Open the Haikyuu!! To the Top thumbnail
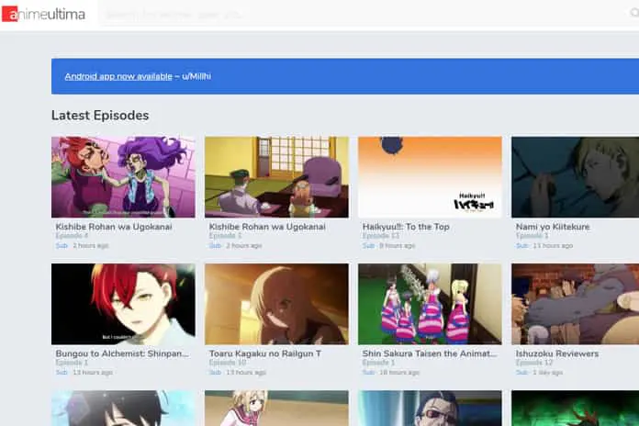The height and width of the screenshot is (426, 639). point(430,177)
